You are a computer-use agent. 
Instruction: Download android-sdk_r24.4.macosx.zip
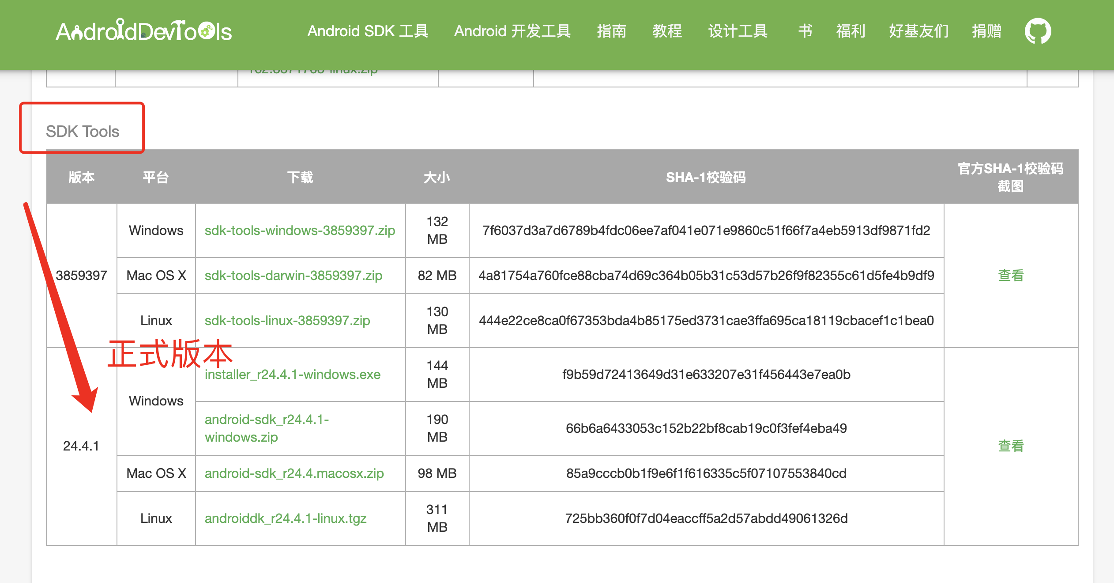(294, 473)
